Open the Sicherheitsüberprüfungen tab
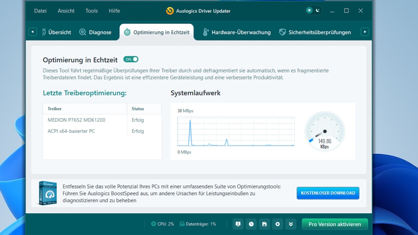The image size is (418, 235). click(x=315, y=32)
